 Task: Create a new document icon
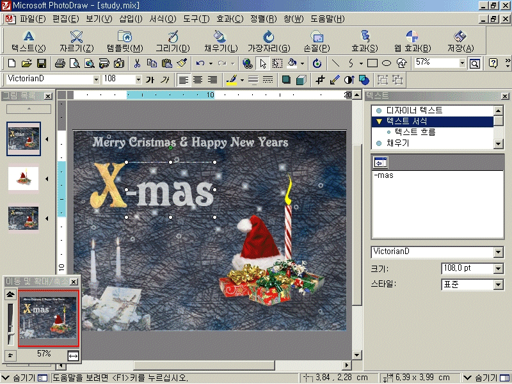coord(12,63)
